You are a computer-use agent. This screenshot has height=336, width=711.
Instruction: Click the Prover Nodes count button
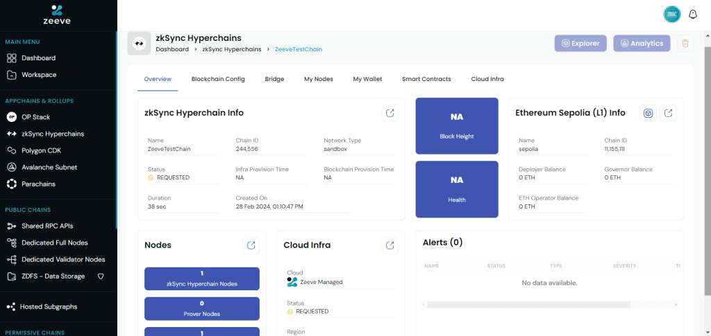click(x=202, y=308)
